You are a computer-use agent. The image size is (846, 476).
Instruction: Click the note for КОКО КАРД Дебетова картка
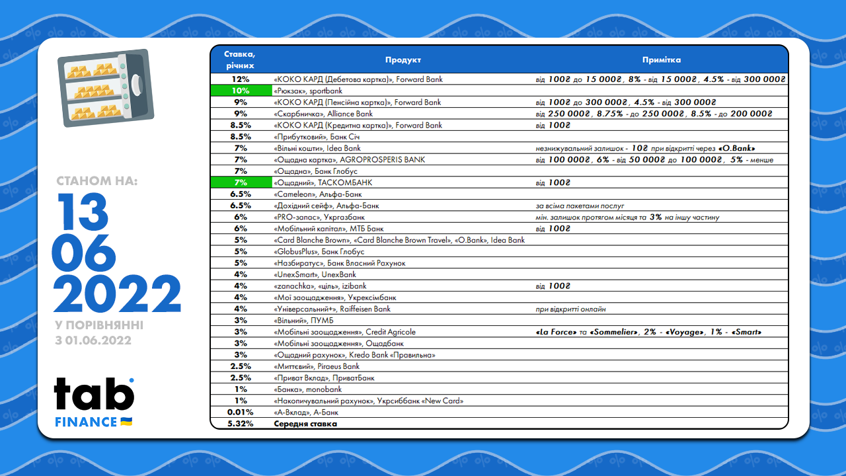click(x=660, y=79)
